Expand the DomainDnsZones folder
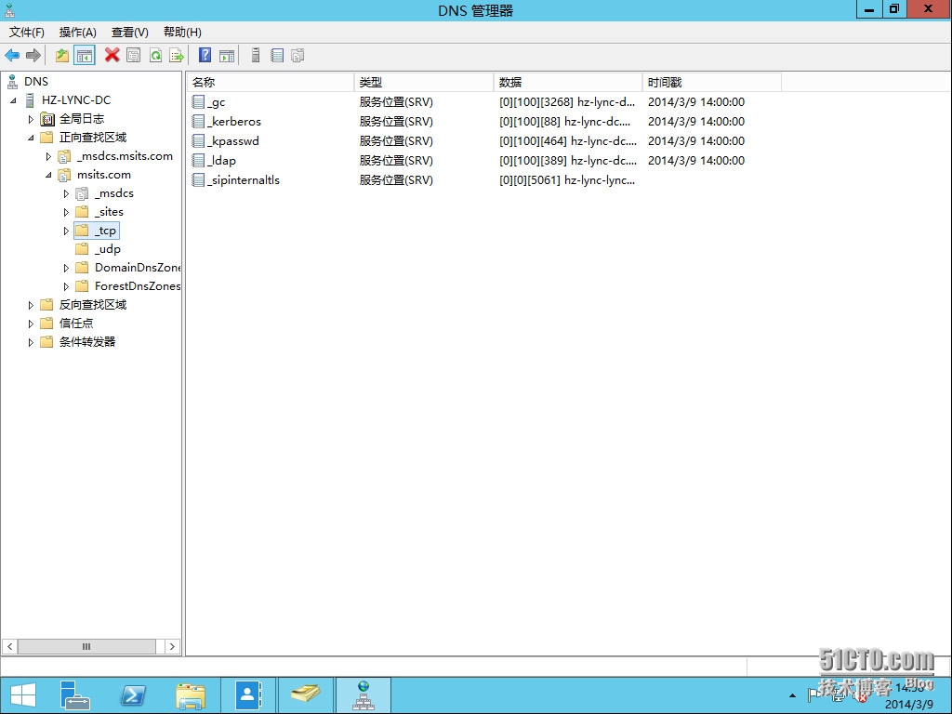Screen dimensions: 952x714 pos(66,268)
